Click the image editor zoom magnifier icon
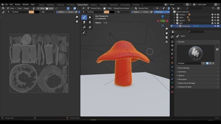221x124 pixels. 77,17
